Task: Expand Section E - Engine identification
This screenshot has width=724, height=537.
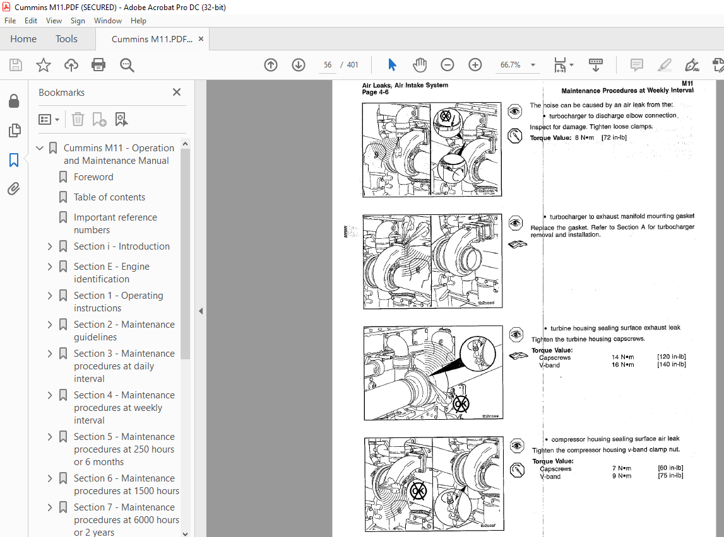Action: [50, 267]
